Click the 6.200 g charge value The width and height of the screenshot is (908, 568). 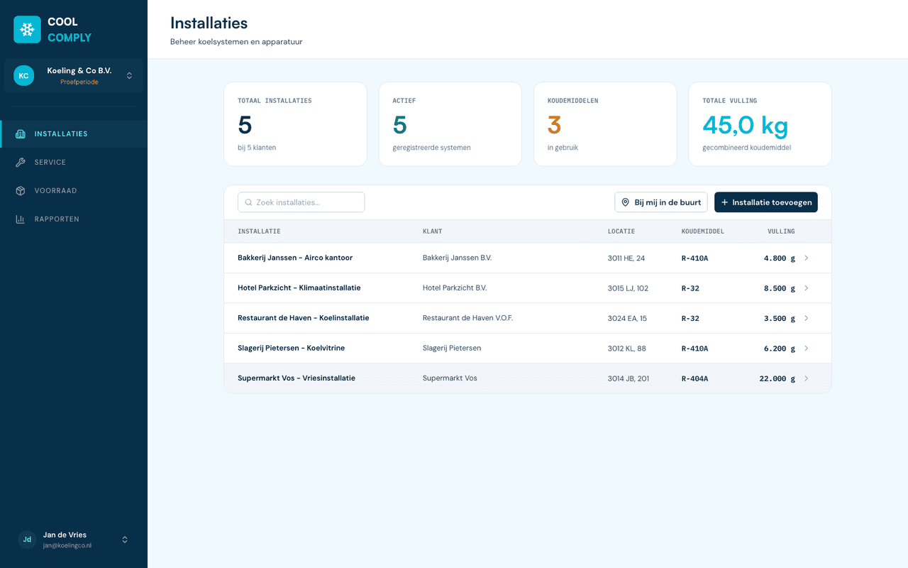click(780, 349)
